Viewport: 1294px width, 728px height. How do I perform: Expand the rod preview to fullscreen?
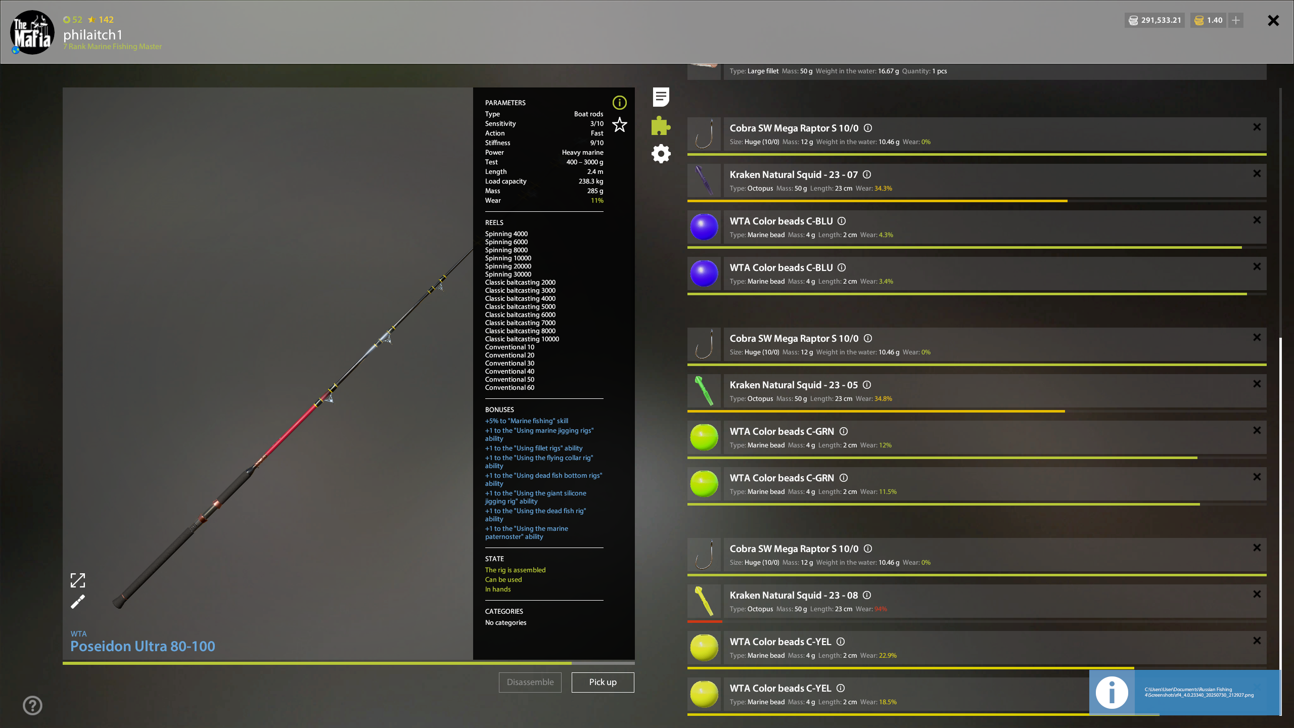[78, 580]
